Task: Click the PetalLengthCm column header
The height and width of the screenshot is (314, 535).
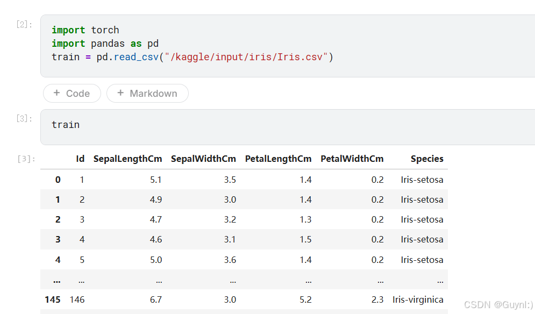Action: point(278,159)
